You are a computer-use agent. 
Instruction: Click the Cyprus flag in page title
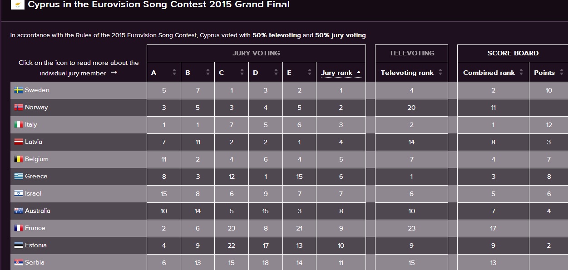point(17,5)
